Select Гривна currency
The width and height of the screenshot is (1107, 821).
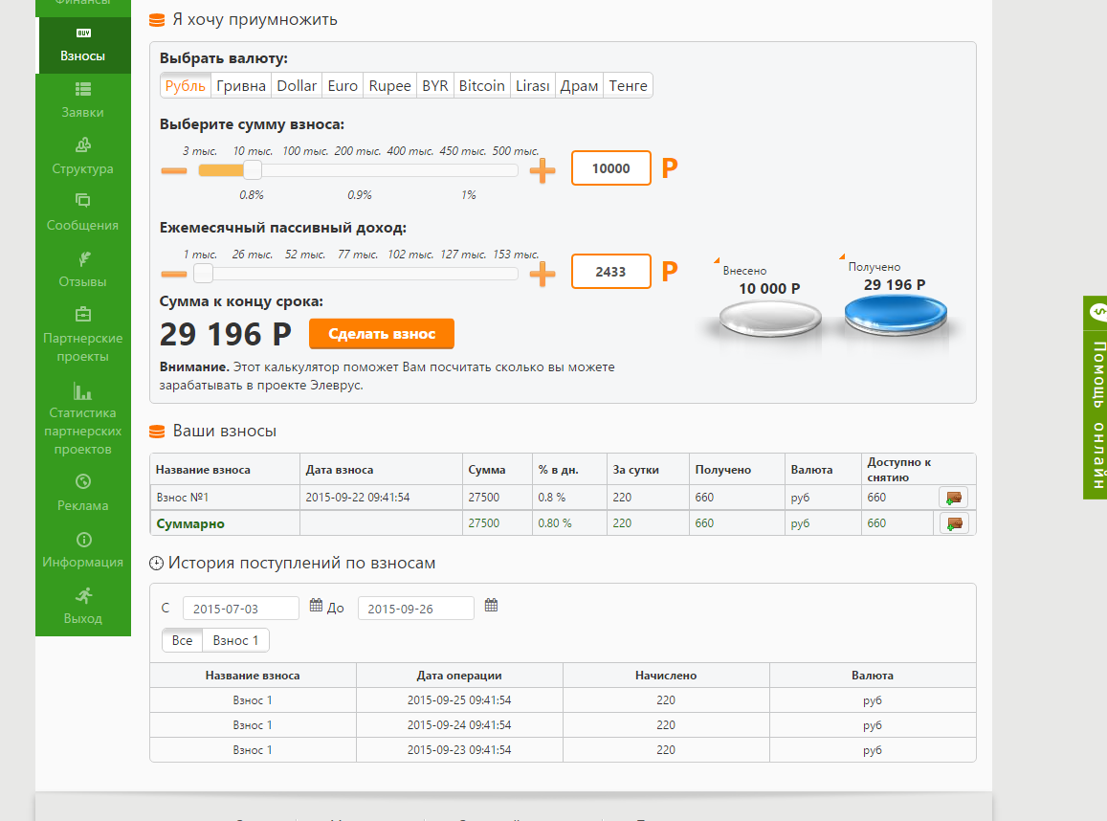241,86
